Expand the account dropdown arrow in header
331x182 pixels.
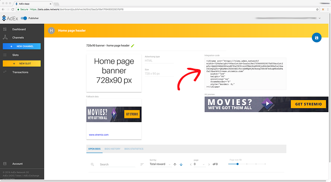319,18
